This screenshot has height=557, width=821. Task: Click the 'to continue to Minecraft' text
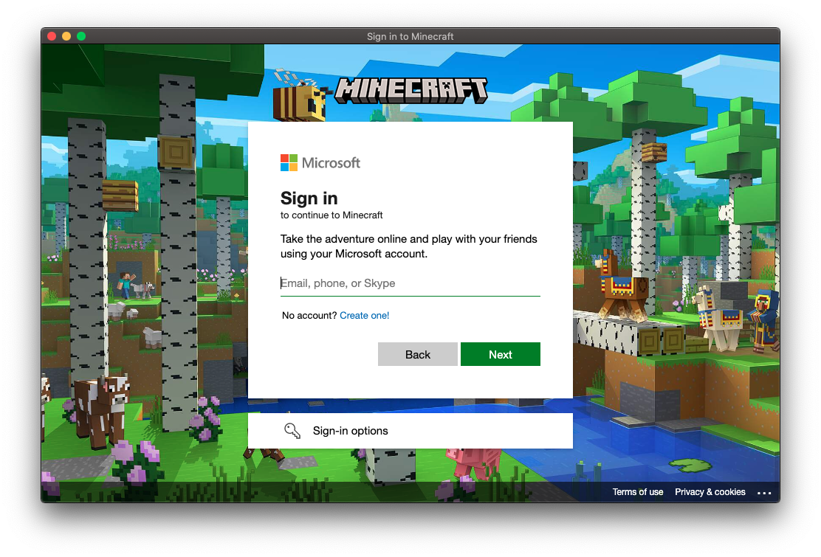point(332,215)
